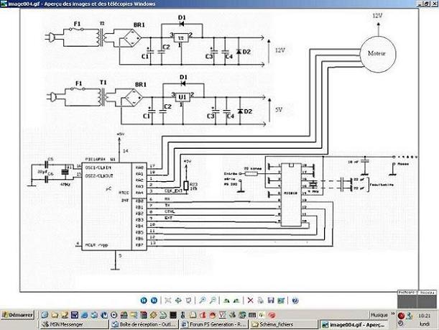Zoom out of the image

(x=213, y=301)
